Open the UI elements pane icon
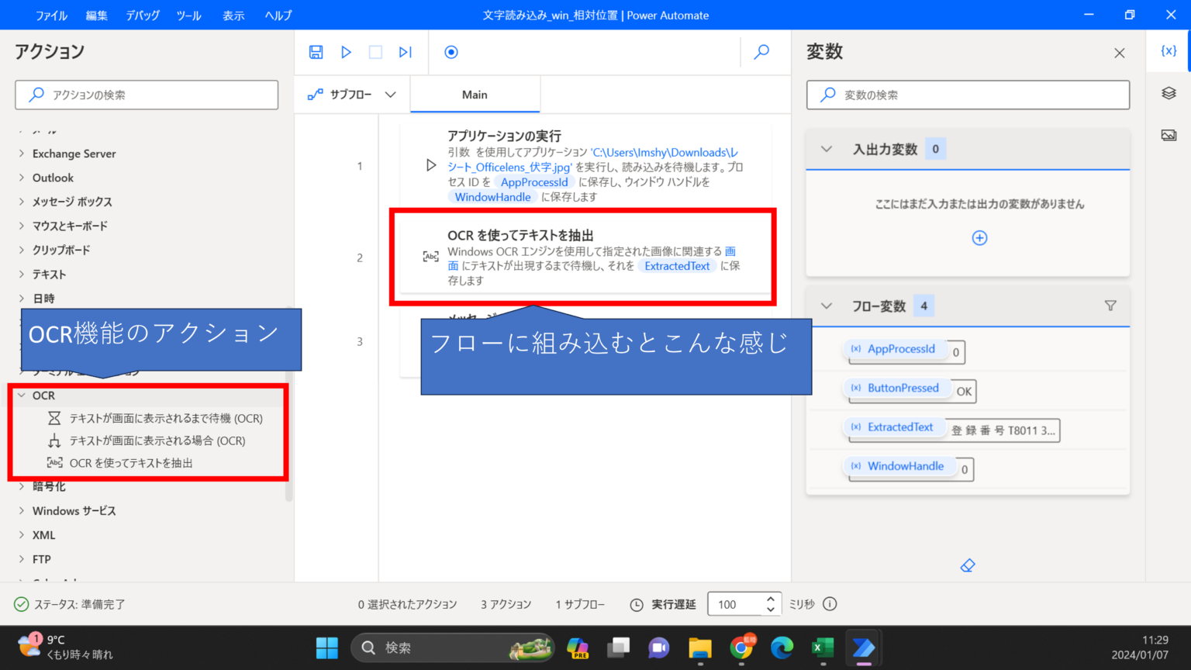The width and height of the screenshot is (1191, 670). click(x=1169, y=93)
